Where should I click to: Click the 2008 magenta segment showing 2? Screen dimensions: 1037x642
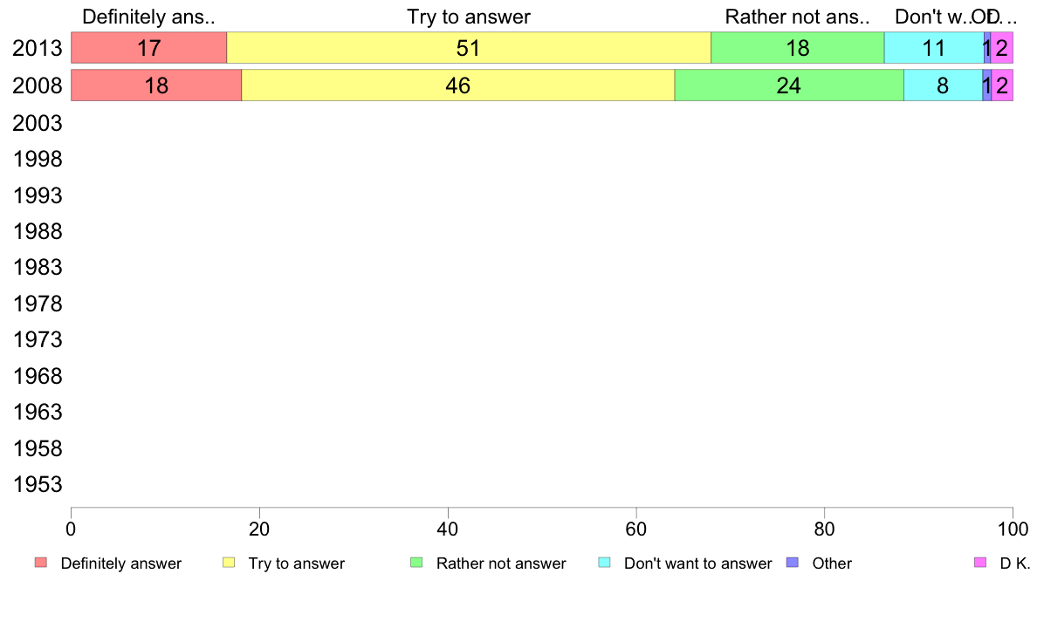click(1002, 85)
